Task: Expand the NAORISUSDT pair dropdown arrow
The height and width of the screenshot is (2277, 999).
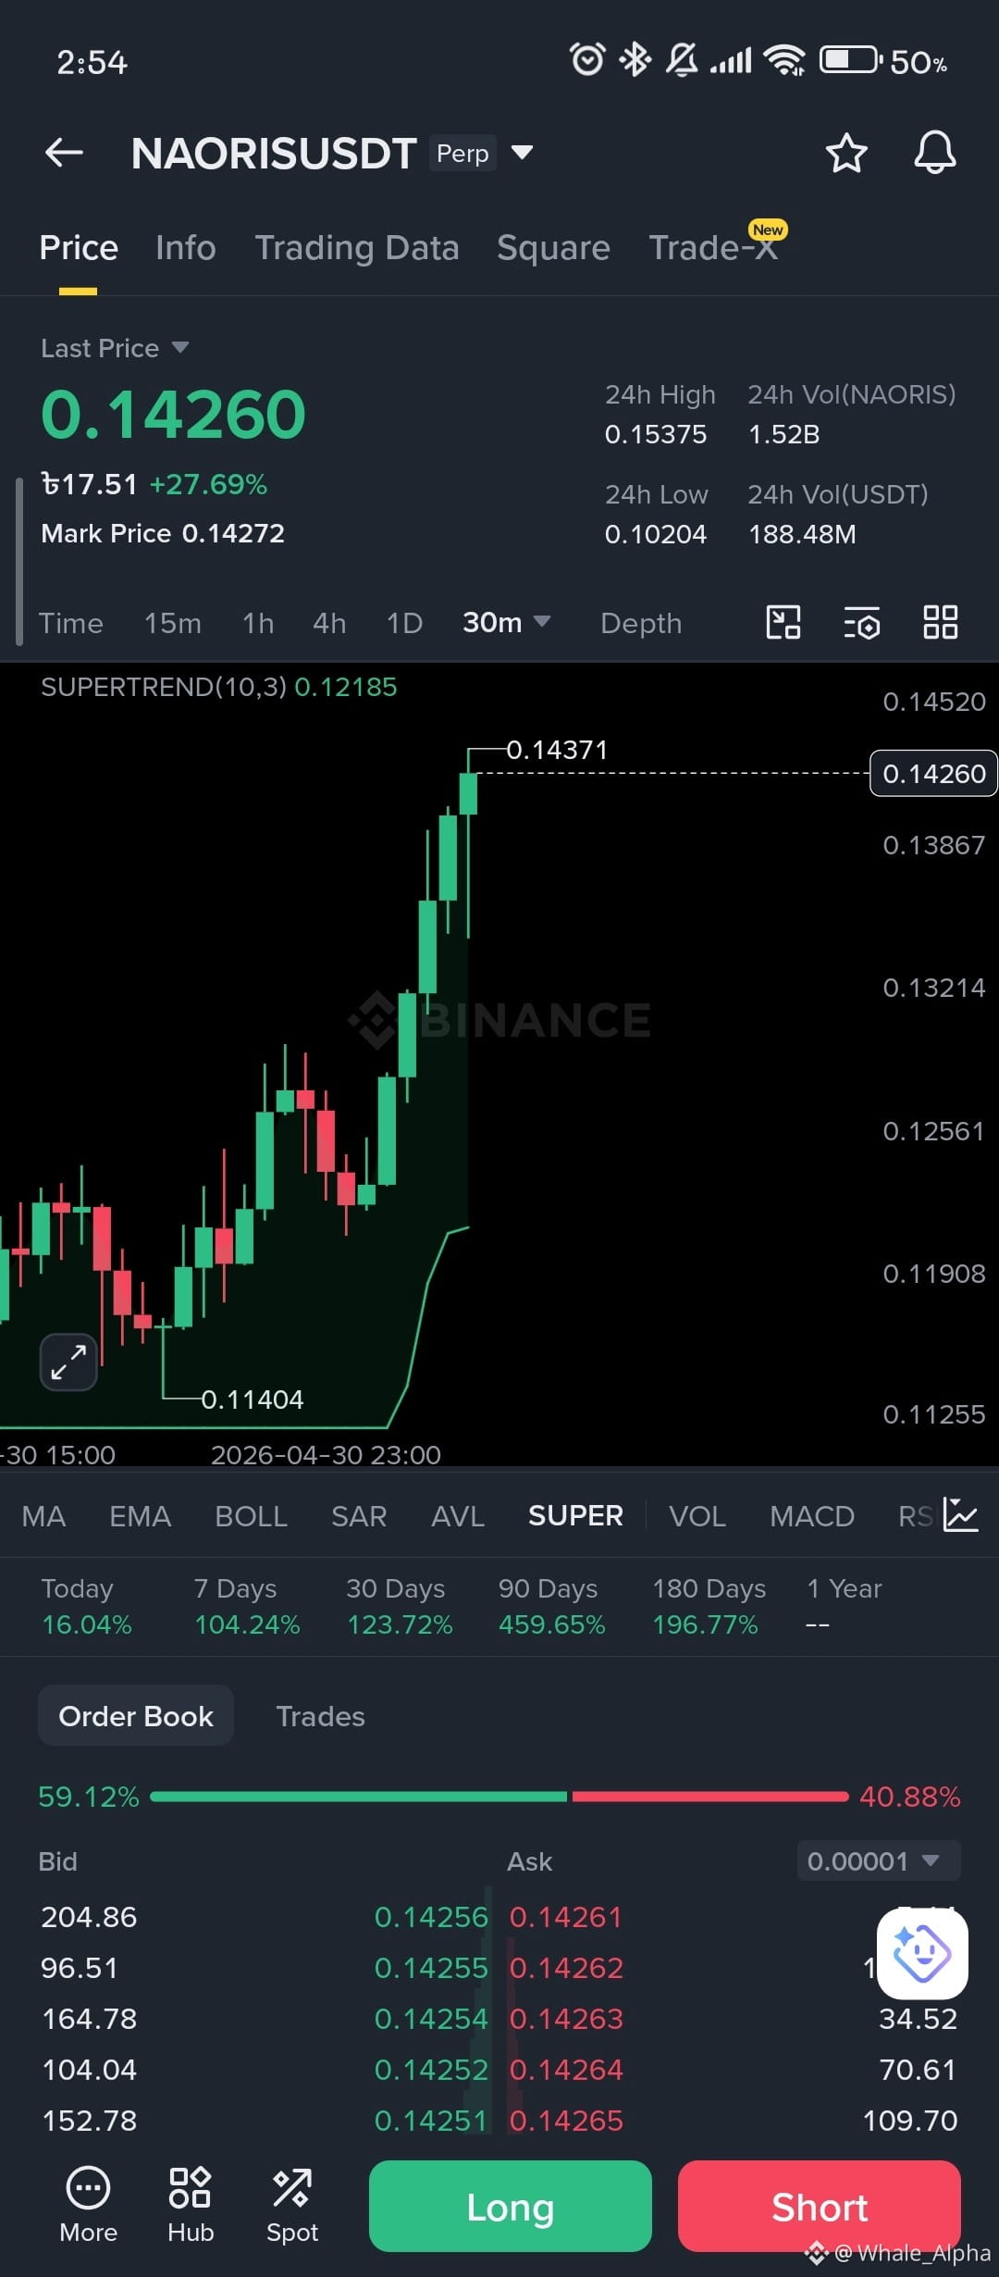Action: (x=522, y=153)
